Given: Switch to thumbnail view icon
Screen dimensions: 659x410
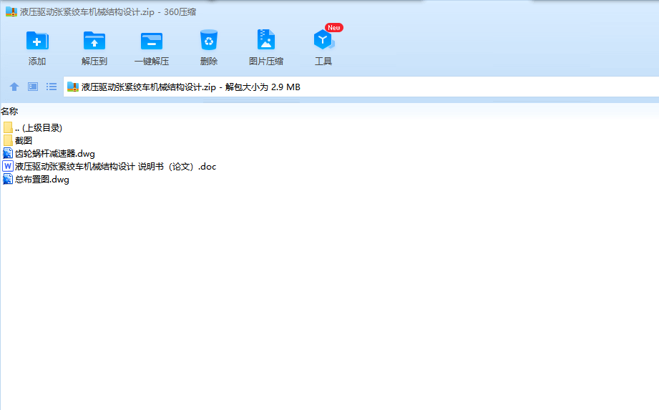Looking at the screenshot, I should click(x=33, y=87).
